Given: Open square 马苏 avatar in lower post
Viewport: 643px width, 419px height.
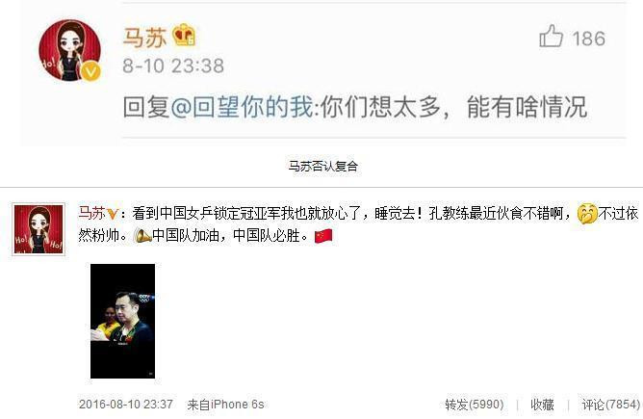Looking at the screenshot, I should (x=39, y=229).
